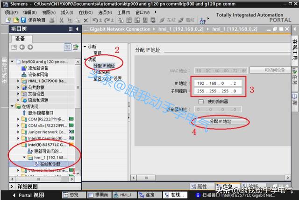The width and height of the screenshot is (299, 200).
Task: Open the 视图(V) menu
Action: [x=49, y=13]
